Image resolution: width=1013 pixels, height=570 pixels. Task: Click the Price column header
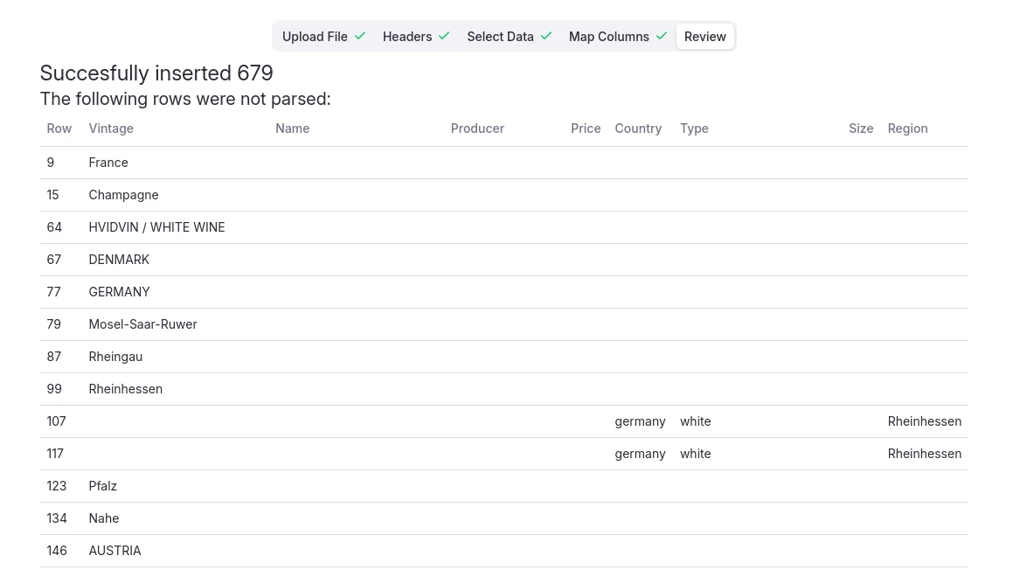(586, 128)
